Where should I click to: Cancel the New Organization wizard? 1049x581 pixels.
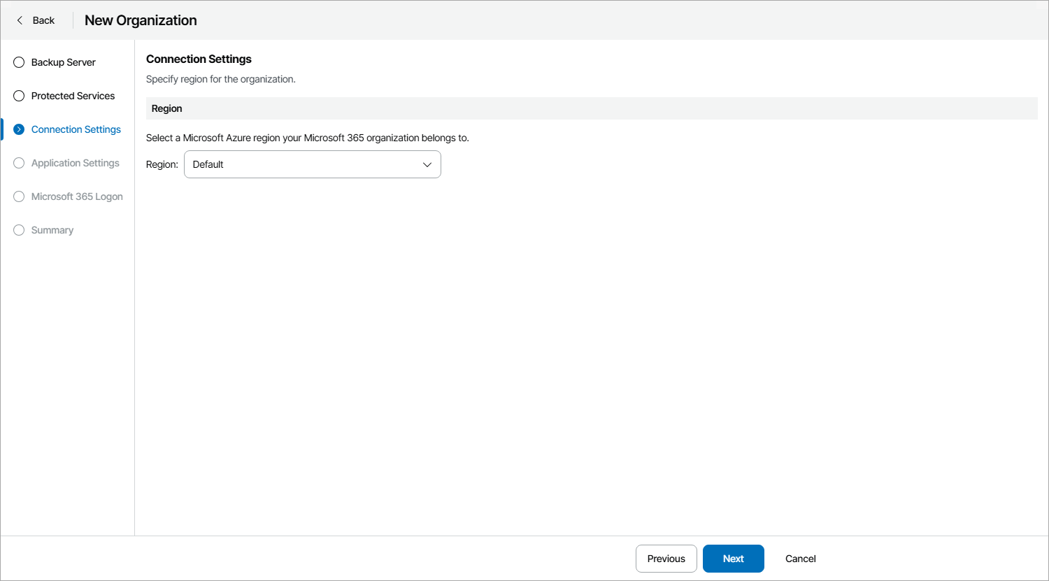tap(800, 559)
